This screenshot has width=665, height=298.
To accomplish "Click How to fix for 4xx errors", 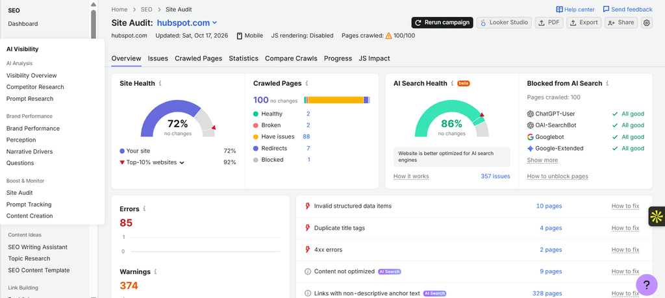I will click(x=625, y=250).
